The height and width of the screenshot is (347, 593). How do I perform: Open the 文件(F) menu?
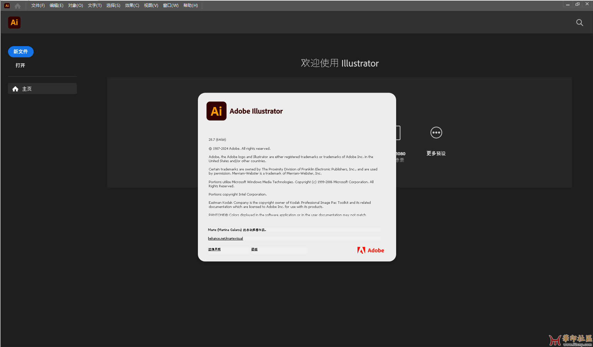click(38, 6)
